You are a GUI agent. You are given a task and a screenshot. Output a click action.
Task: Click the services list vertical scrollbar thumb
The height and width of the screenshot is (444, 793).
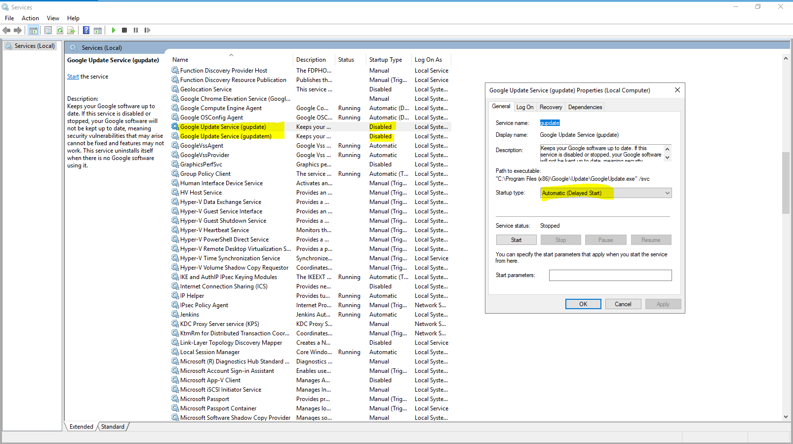[x=786, y=183]
